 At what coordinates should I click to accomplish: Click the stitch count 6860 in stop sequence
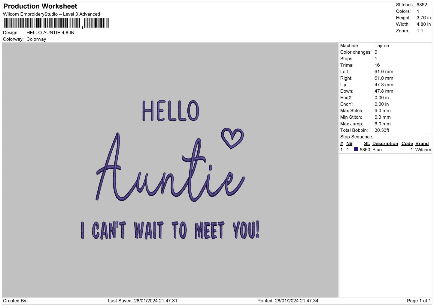pyautogui.click(x=365, y=150)
